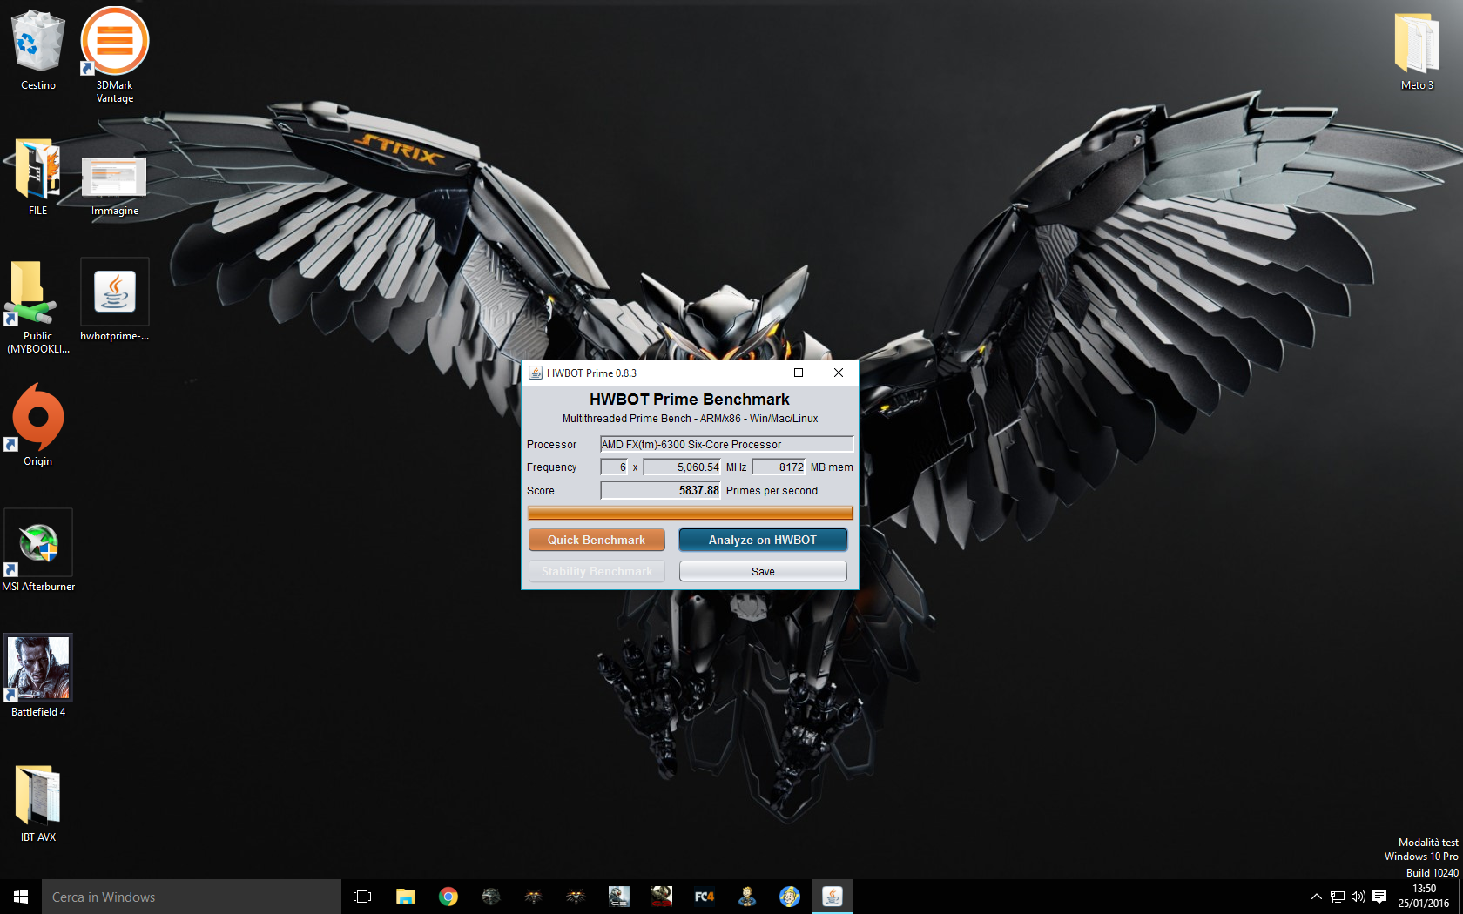Open the Fallout Vault Boy face icon
The width and height of the screenshot is (1463, 914).
[790, 897]
